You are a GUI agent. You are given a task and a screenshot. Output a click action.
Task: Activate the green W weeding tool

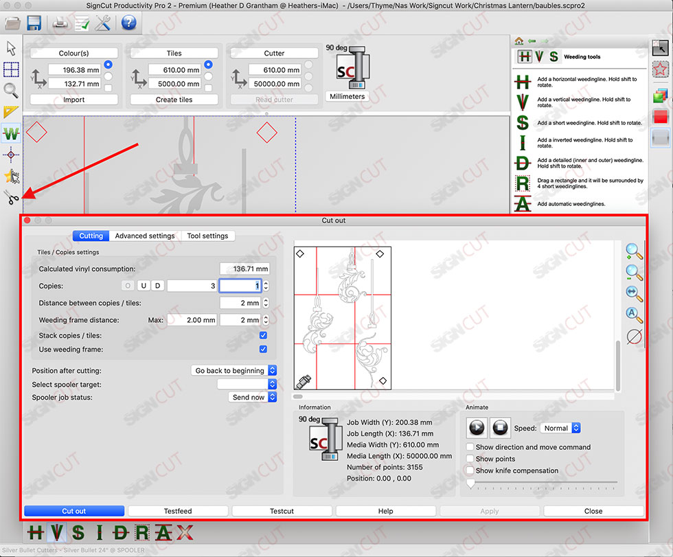[11, 133]
